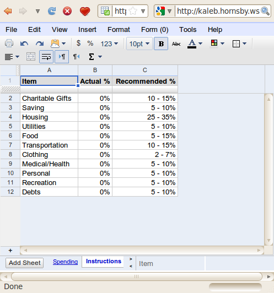Open the Format menu
Screen dimensions: 274x293
[119, 30]
